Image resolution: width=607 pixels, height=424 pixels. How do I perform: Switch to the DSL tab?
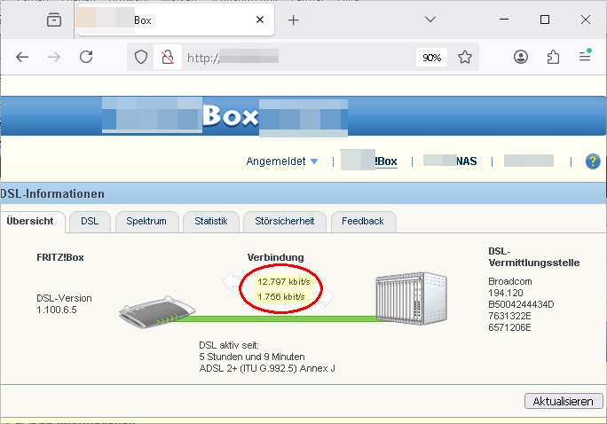(89, 221)
